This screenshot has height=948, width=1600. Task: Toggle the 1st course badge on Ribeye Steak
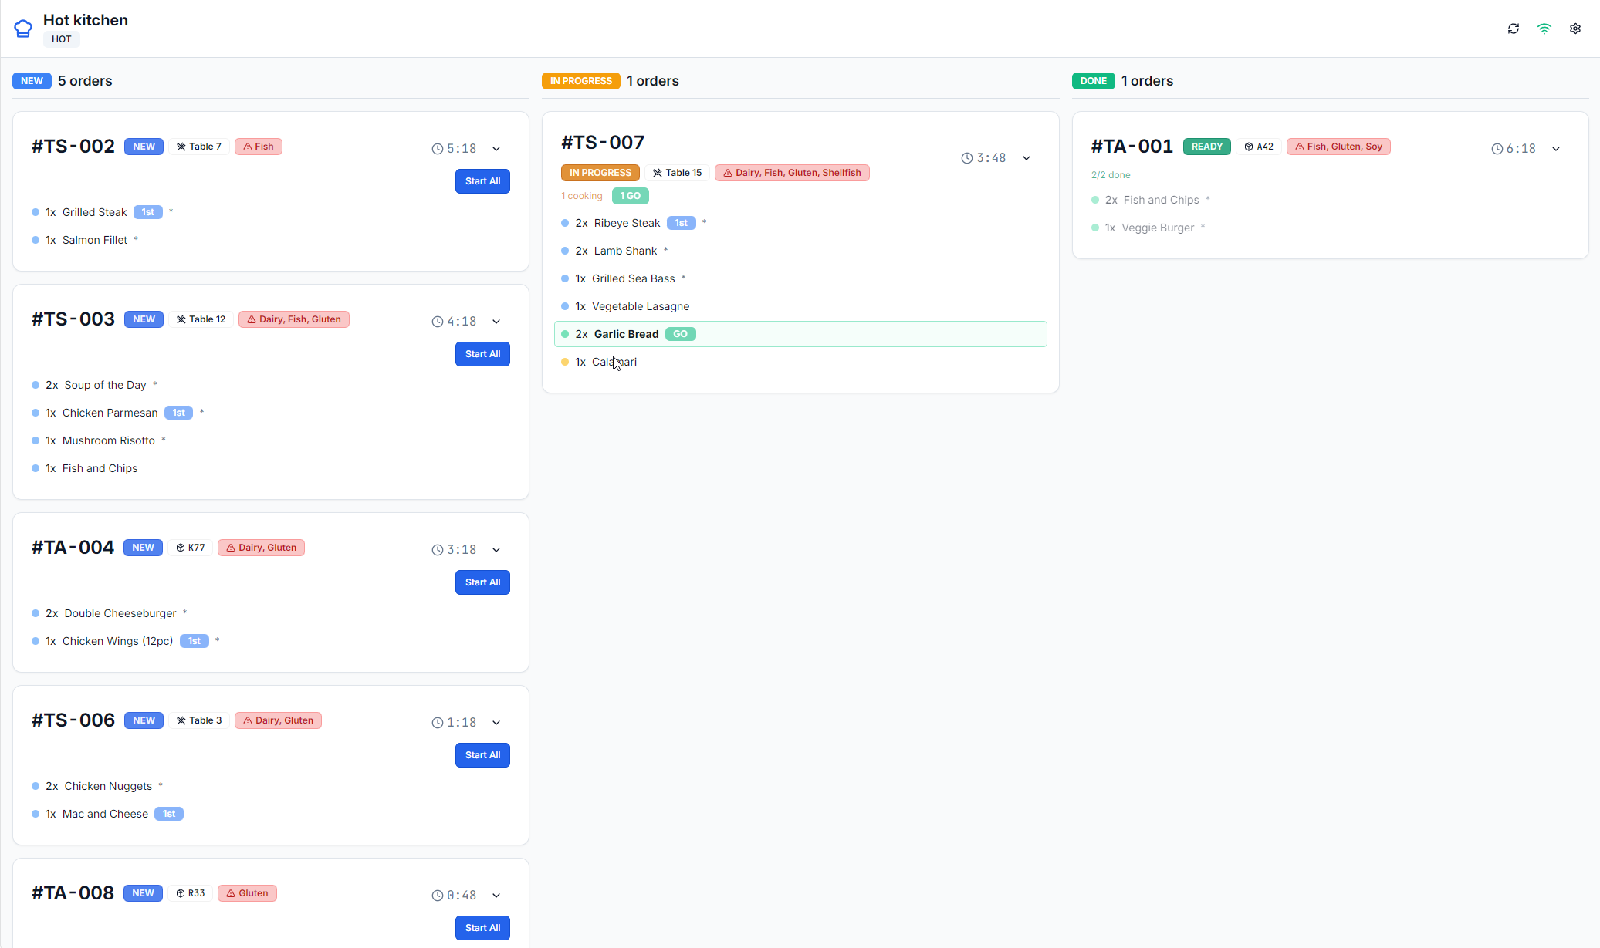tap(681, 223)
